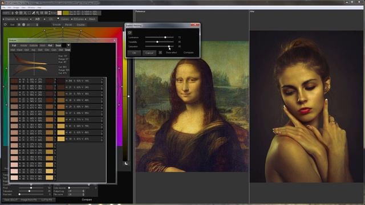Click the moon icon below luminance bar
The width and height of the screenshot is (365, 205).
tap(126, 163)
